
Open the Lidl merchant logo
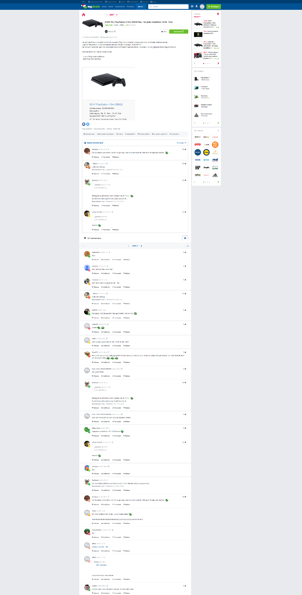[206, 152]
